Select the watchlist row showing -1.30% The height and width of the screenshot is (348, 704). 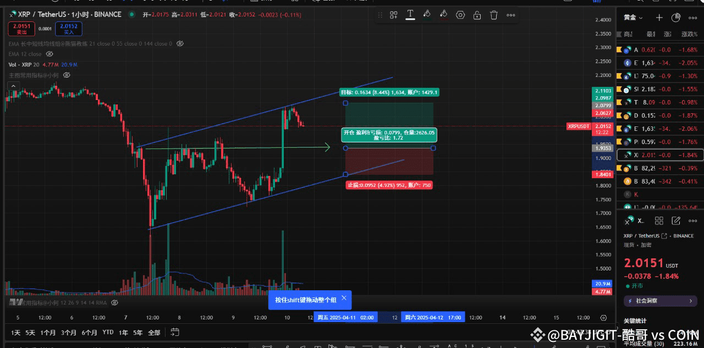click(x=660, y=76)
